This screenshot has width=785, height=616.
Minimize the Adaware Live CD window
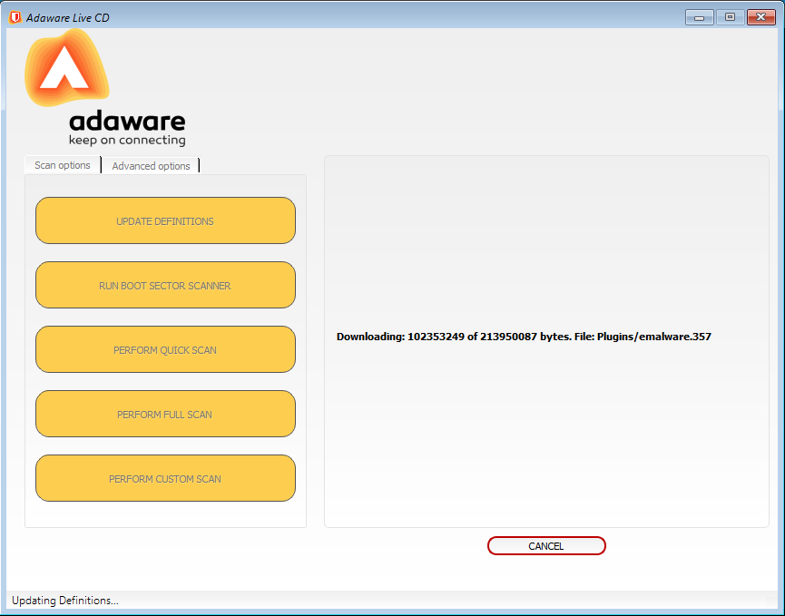(699, 17)
